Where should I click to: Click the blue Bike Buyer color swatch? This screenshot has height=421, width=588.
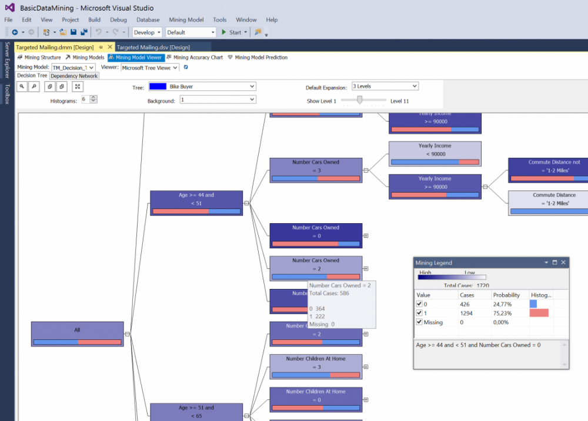158,86
